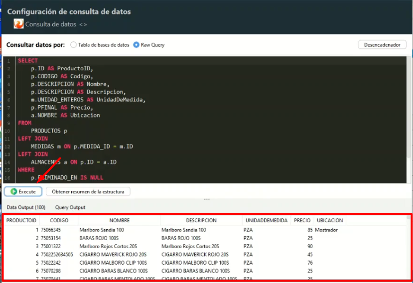Select the Marlboro Sandia 100 row name
The width and height of the screenshot is (413, 283).
102,230
